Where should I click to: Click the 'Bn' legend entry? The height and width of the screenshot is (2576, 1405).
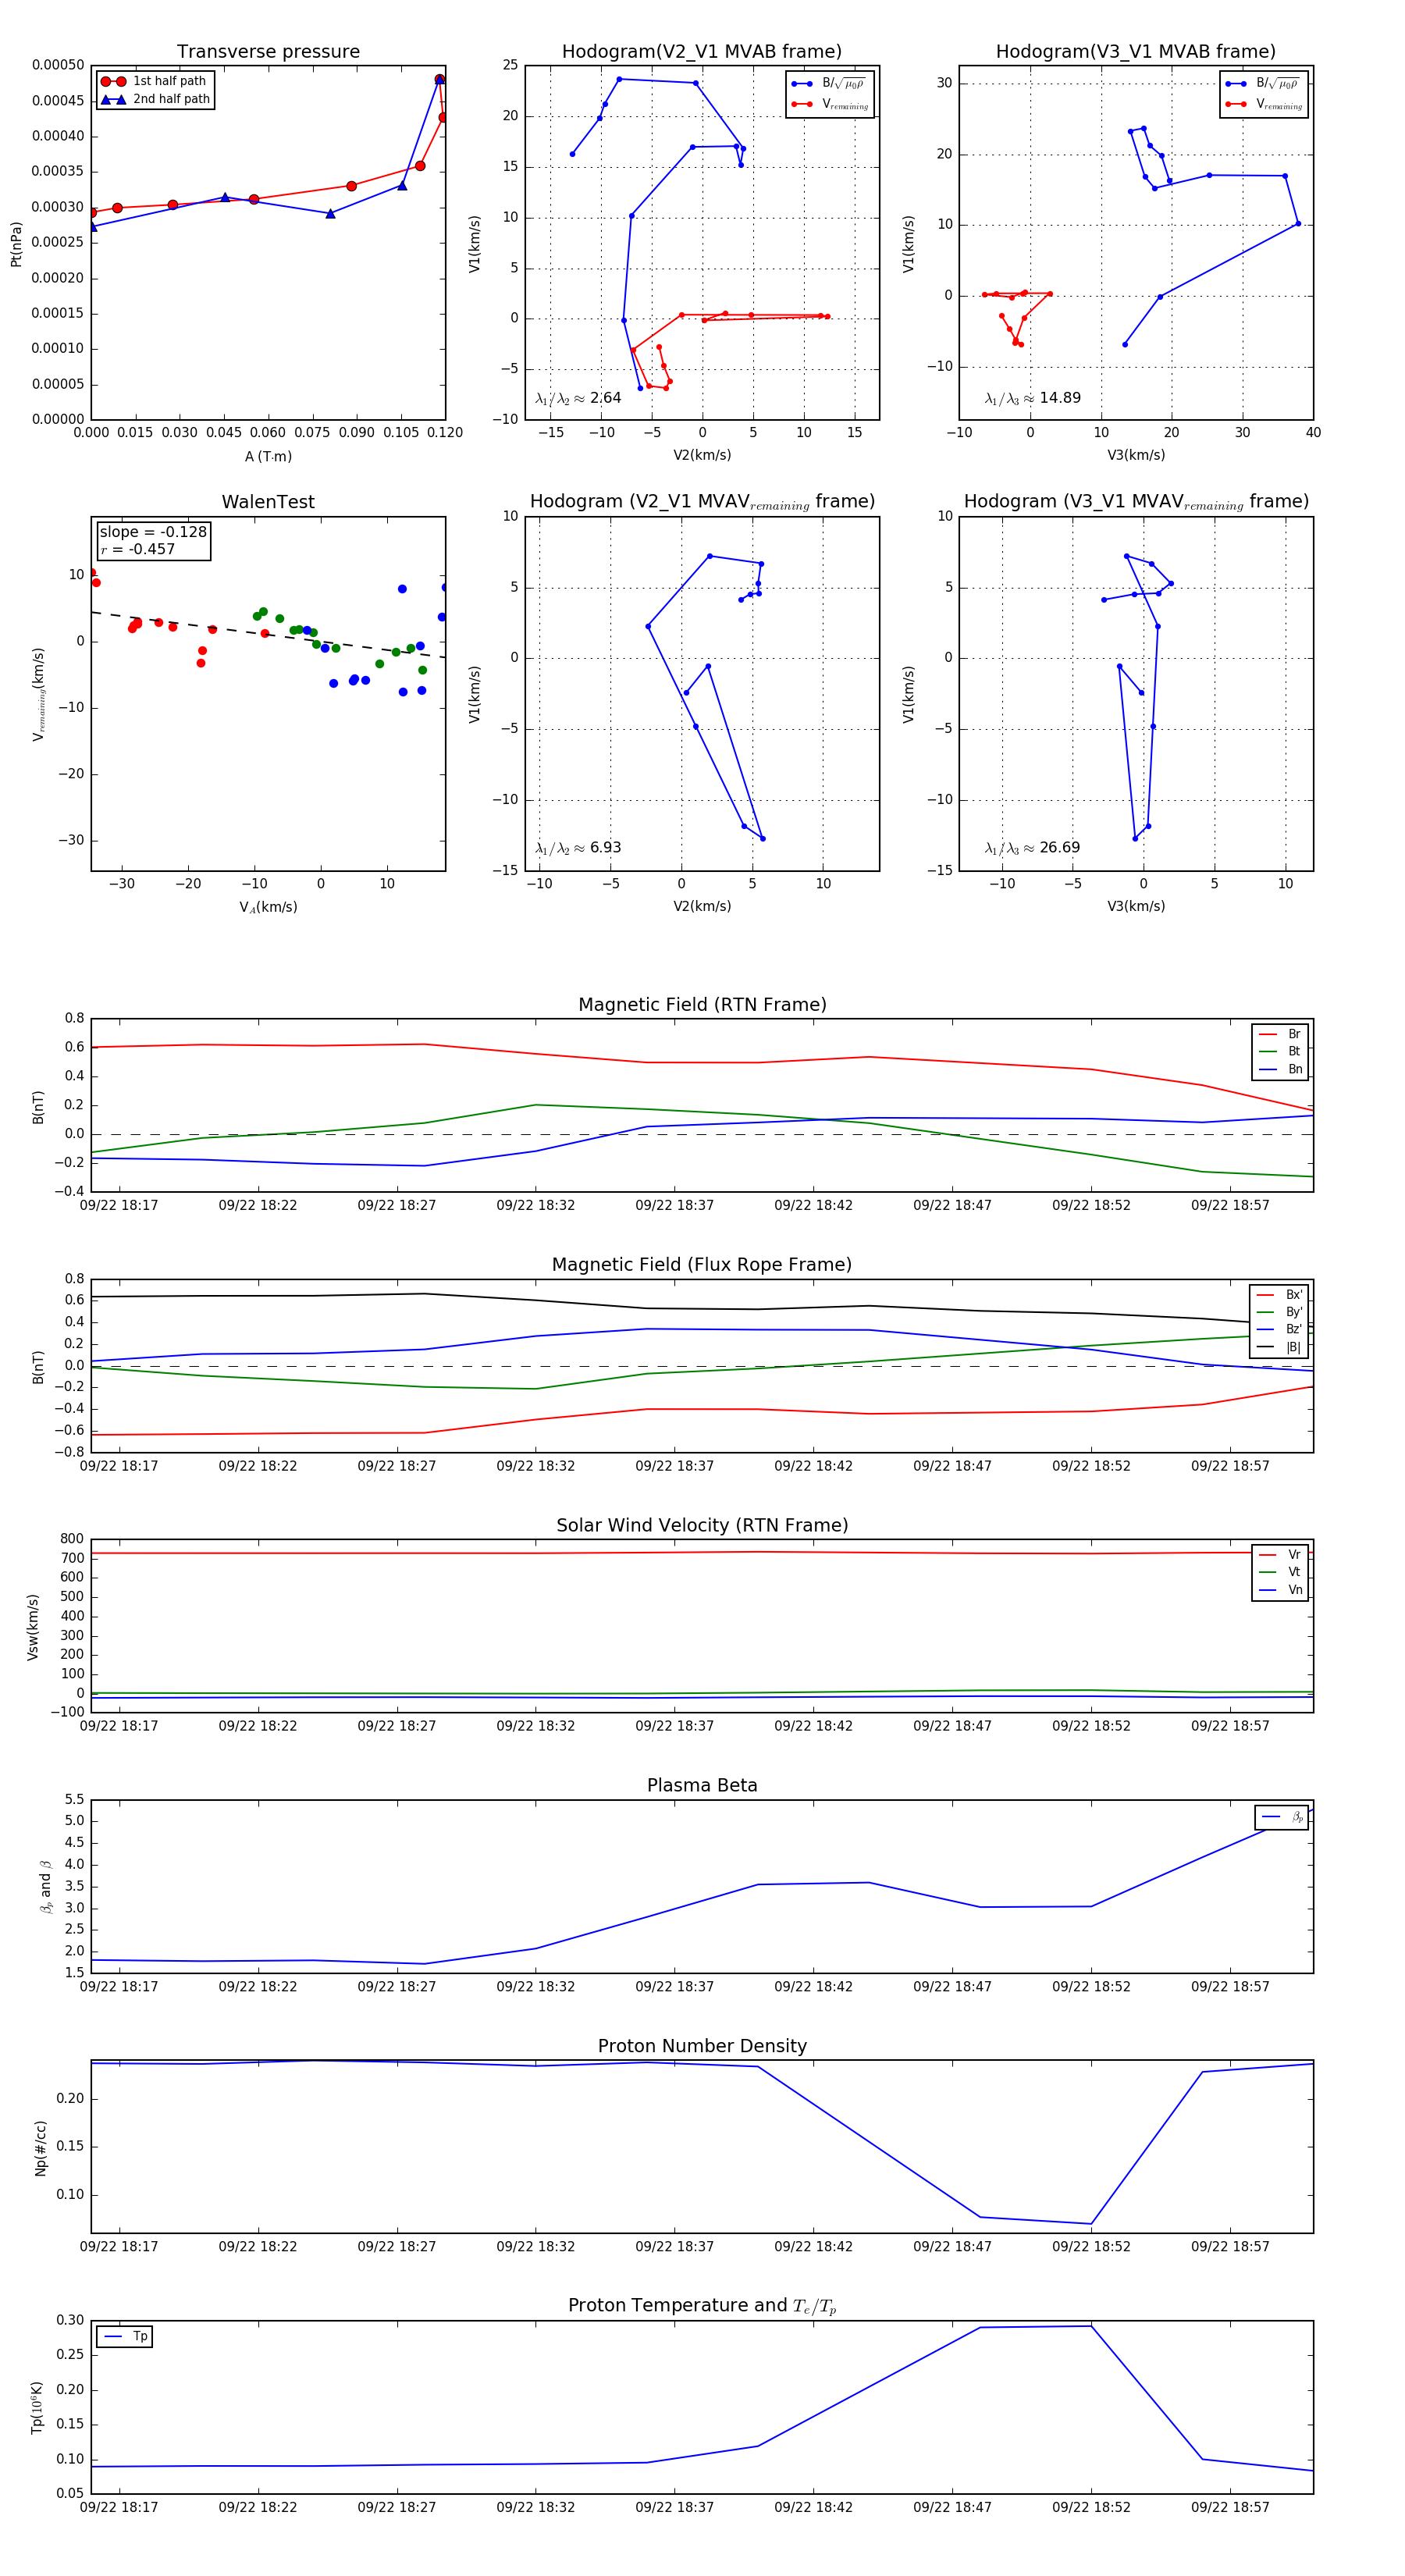(x=1281, y=1069)
